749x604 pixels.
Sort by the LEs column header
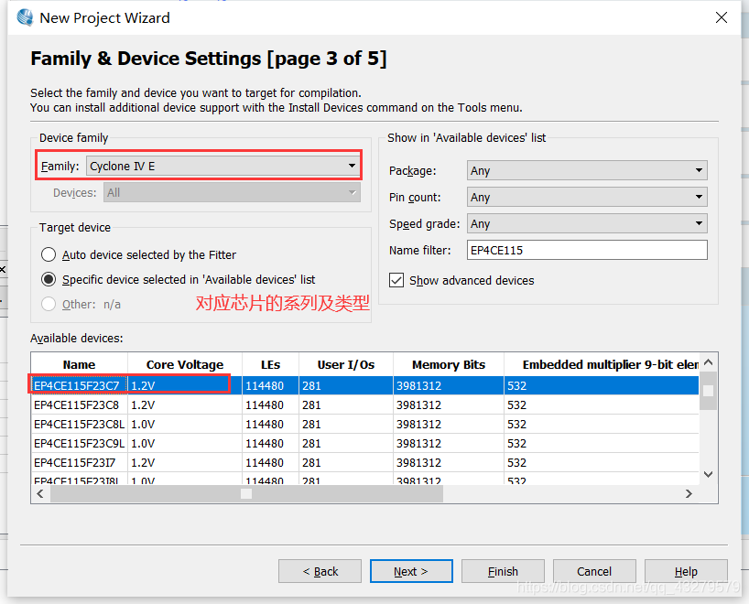point(270,364)
